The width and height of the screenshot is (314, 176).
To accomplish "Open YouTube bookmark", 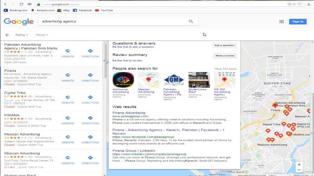I will (x=104, y=10).
